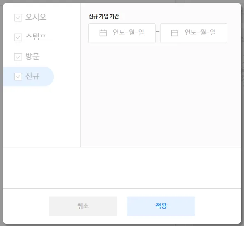
Task: Toggle the 방문 checkbox
Action: pyautogui.click(x=18, y=57)
